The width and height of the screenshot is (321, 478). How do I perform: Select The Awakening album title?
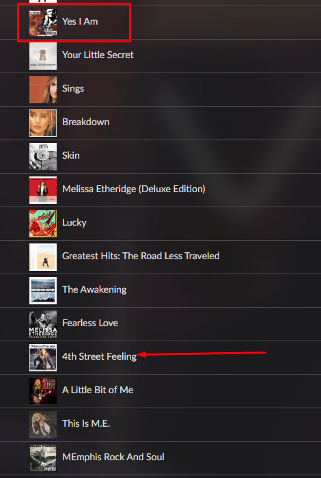(94, 290)
